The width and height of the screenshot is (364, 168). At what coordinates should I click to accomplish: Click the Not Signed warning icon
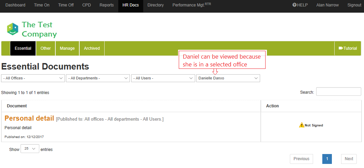pyautogui.click(x=301, y=125)
